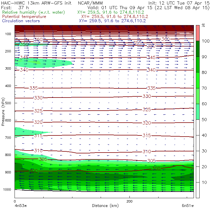The image size is (211, 211).
Task: Click the pressure axis '1000' tick label
Action: 7,189
